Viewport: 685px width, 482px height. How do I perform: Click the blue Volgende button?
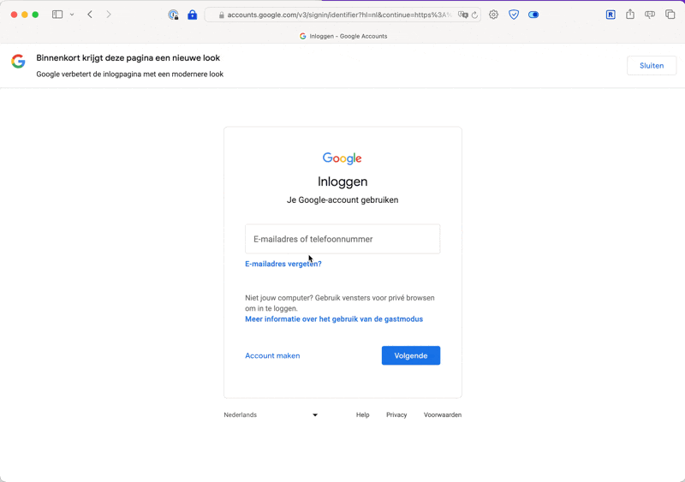(411, 355)
